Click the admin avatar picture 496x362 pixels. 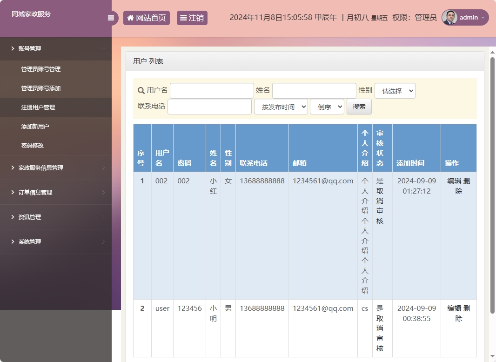click(x=449, y=18)
